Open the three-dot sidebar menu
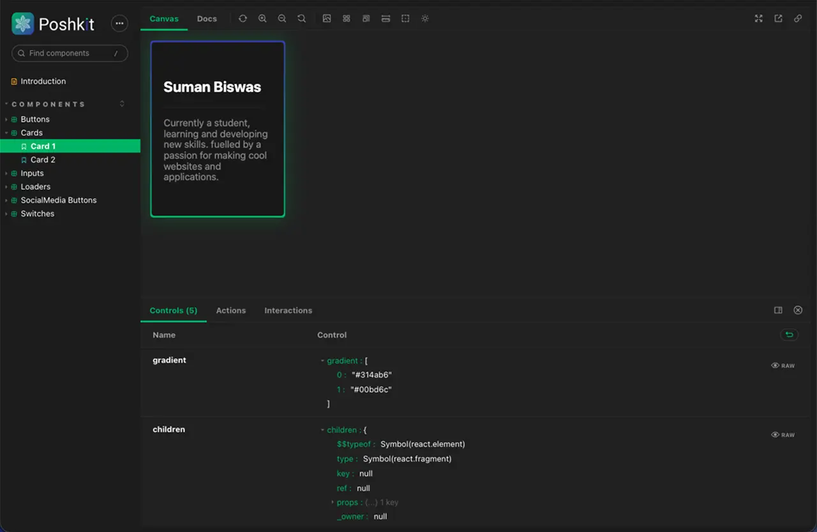Viewport: 817px width, 532px height. (x=119, y=24)
